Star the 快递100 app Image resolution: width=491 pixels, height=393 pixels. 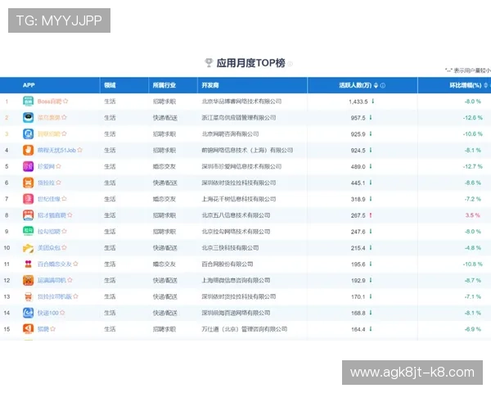coord(62,313)
